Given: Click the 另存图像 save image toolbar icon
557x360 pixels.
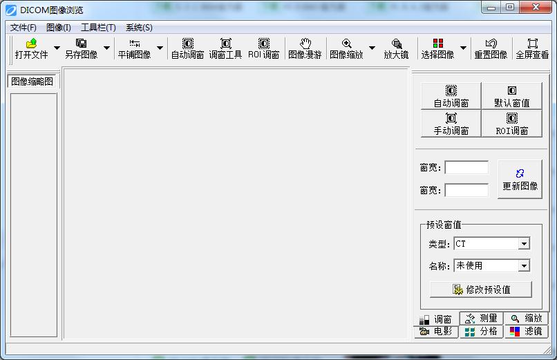Looking at the screenshot, I should tap(82, 48).
